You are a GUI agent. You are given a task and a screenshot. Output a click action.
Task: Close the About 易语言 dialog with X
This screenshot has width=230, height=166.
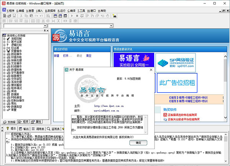pyautogui.click(x=151, y=70)
